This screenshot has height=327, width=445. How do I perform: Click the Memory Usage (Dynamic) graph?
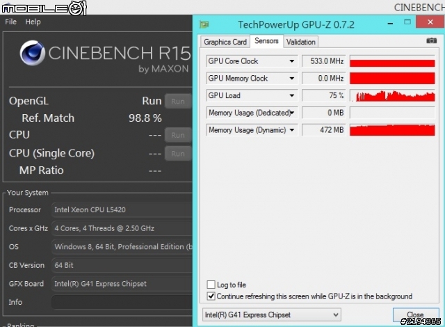tap(392, 130)
